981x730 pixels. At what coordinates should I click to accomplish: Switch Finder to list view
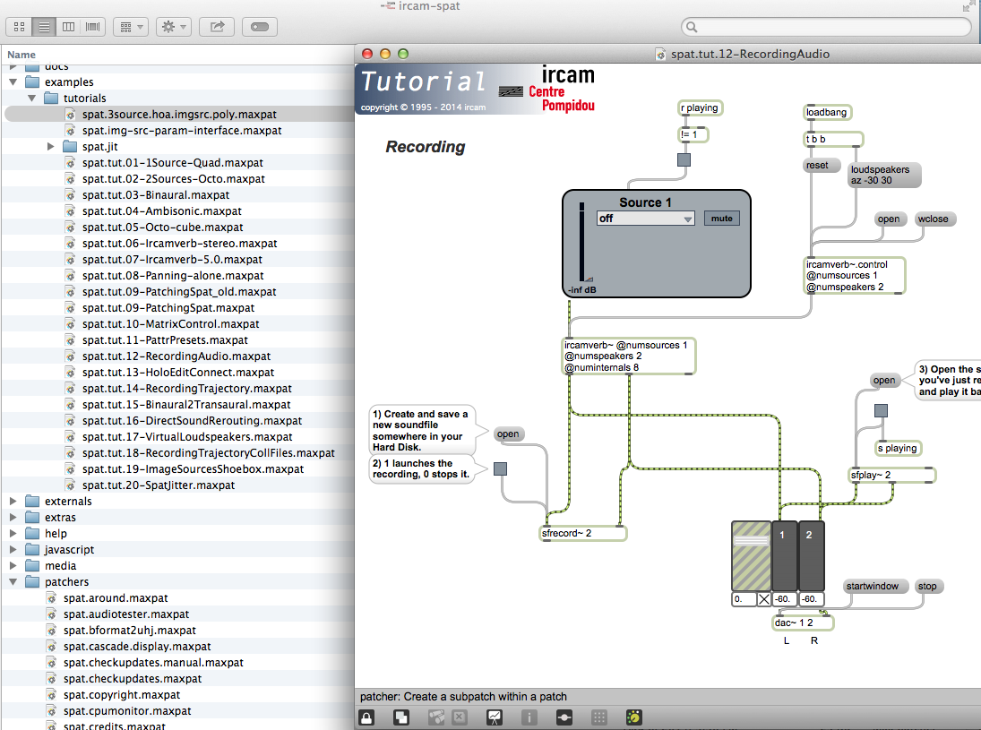[44, 27]
